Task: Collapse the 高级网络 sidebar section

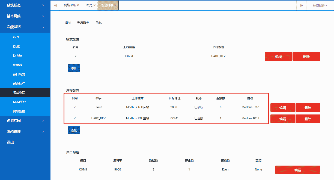Action: [x=25, y=27]
